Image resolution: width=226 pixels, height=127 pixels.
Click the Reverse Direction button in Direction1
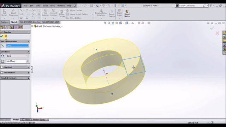click(2, 56)
